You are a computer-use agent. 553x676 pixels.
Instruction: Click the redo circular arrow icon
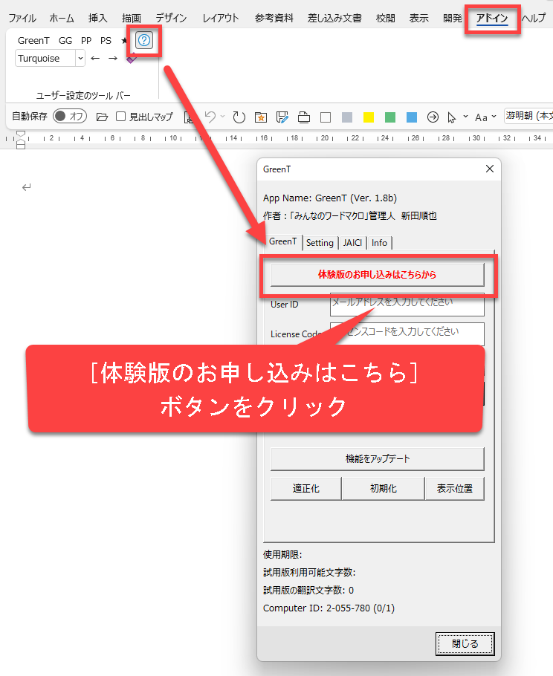[x=239, y=117]
